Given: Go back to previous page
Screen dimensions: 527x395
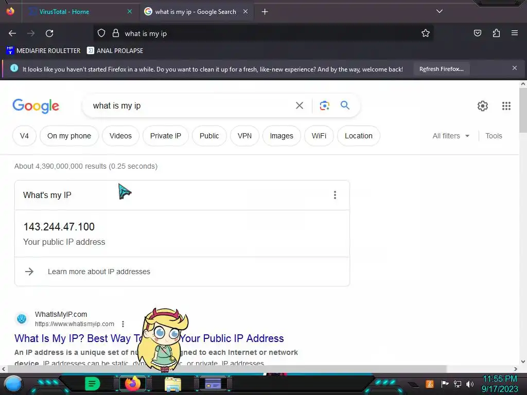Looking at the screenshot, I should [12, 33].
